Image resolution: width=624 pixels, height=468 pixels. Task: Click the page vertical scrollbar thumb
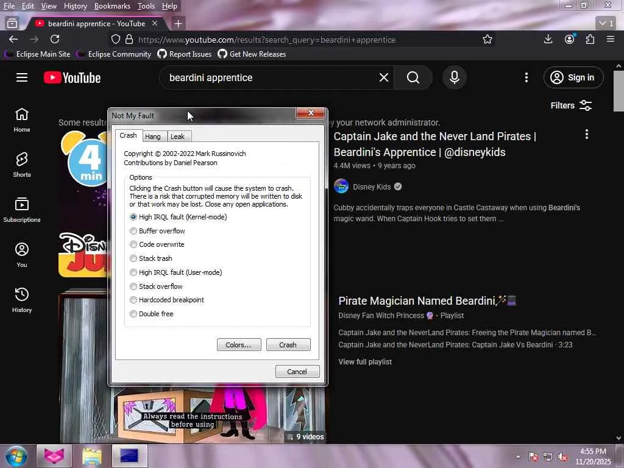tap(619, 91)
